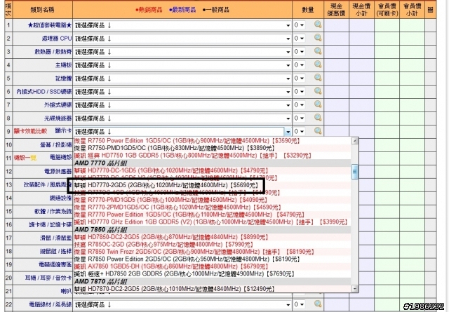
Task: Click the 類別名稱 column header
Action: (x=42, y=10)
